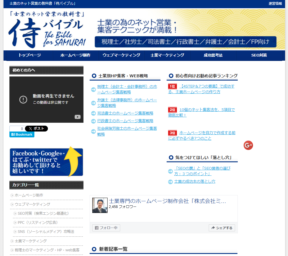Click chevron icon beside sidebar ウェブマーケティング
This screenshot has width=288, height=256.
pyautogui.click(x=12, y=204)
